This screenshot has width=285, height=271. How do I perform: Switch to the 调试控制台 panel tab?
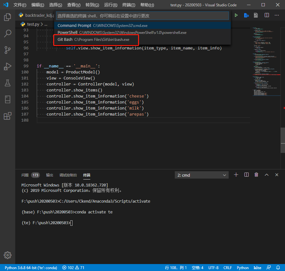pyautogui.click(x=68, y=175)
